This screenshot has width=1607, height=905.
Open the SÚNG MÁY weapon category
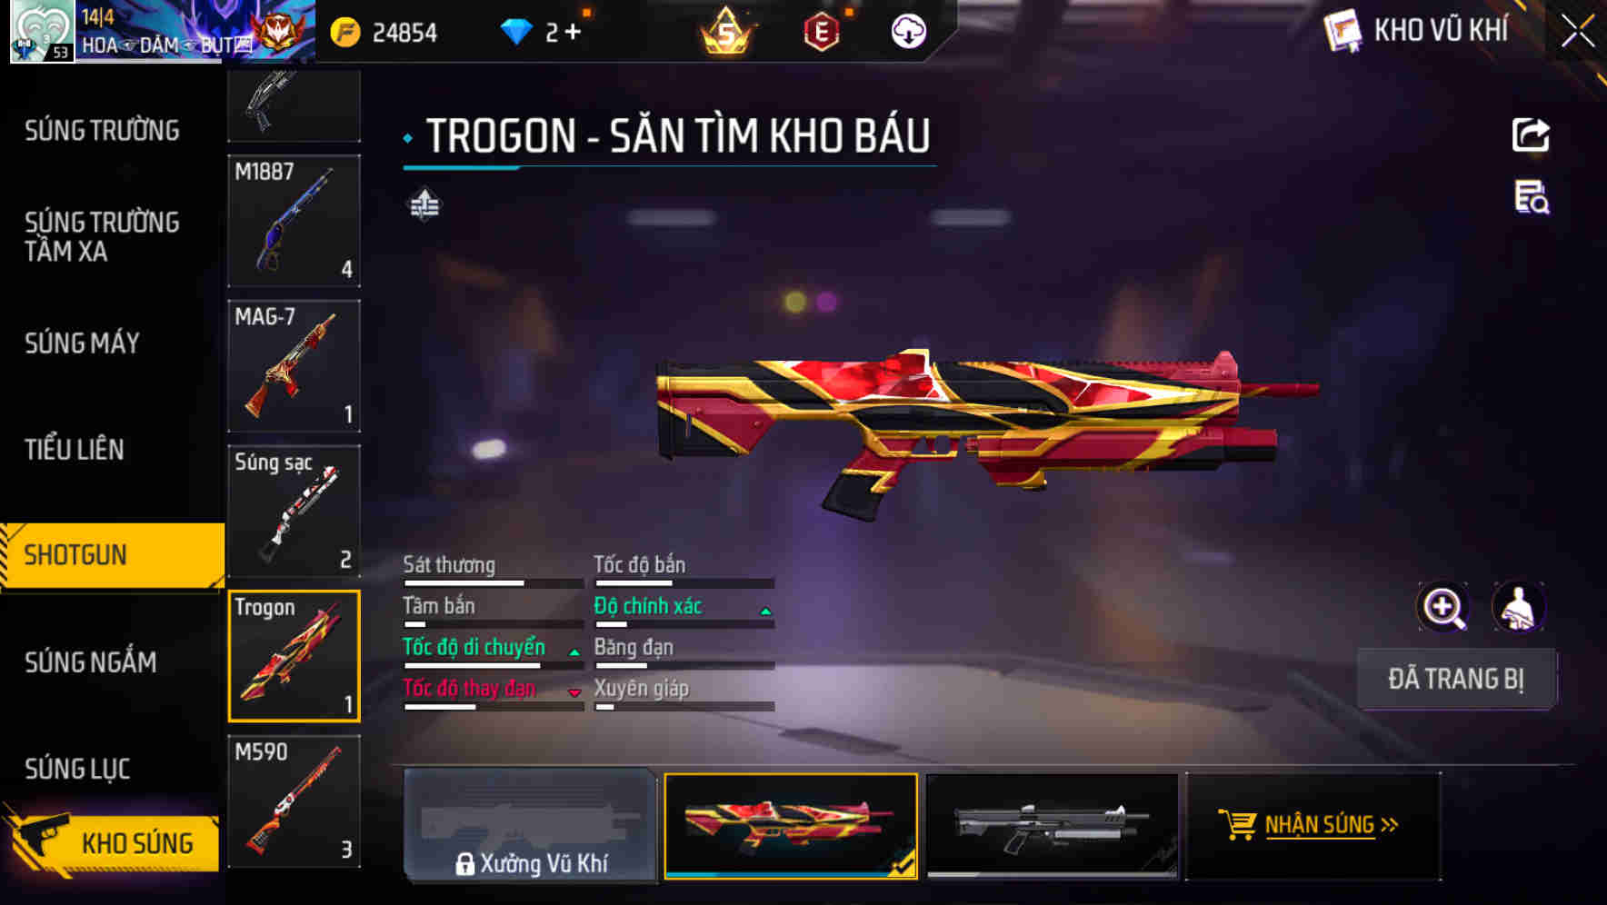(83, 343)
